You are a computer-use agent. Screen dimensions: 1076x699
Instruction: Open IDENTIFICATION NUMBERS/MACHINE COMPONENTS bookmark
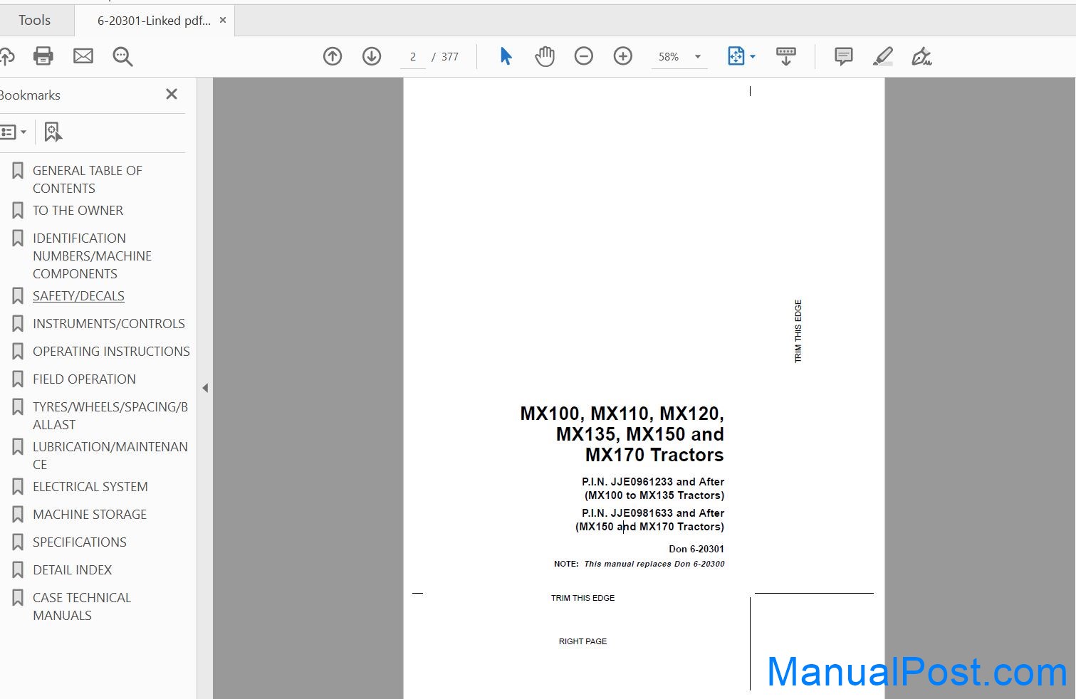(x=92, y=256)
